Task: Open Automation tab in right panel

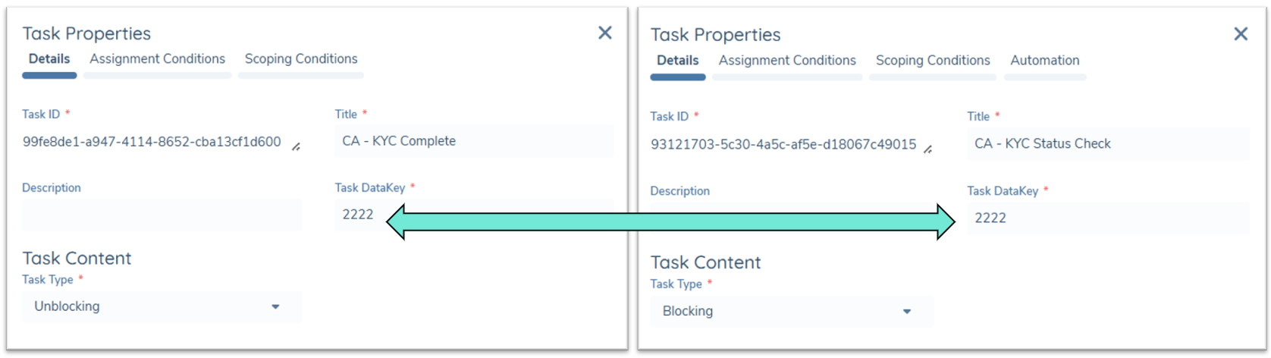Action: pyautogui.click(x=1044, y=61)
